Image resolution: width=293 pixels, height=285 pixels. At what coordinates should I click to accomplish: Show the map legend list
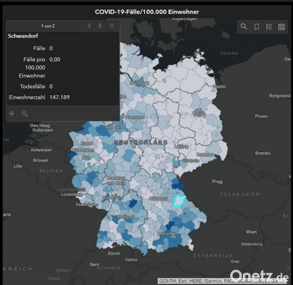(x=269, y=27)
